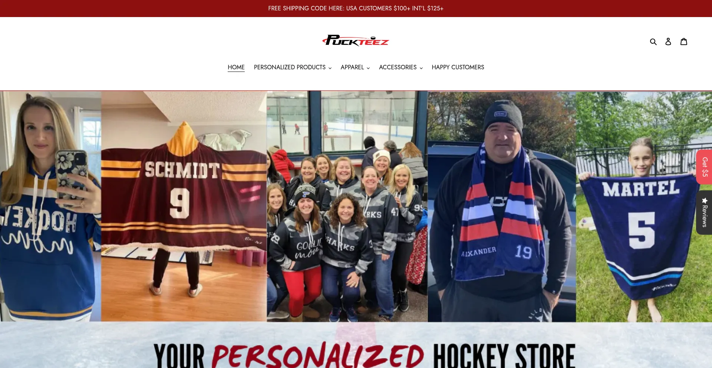Go to the Home menu item
Screen dimensions: 712x368
tap(236, 67)
